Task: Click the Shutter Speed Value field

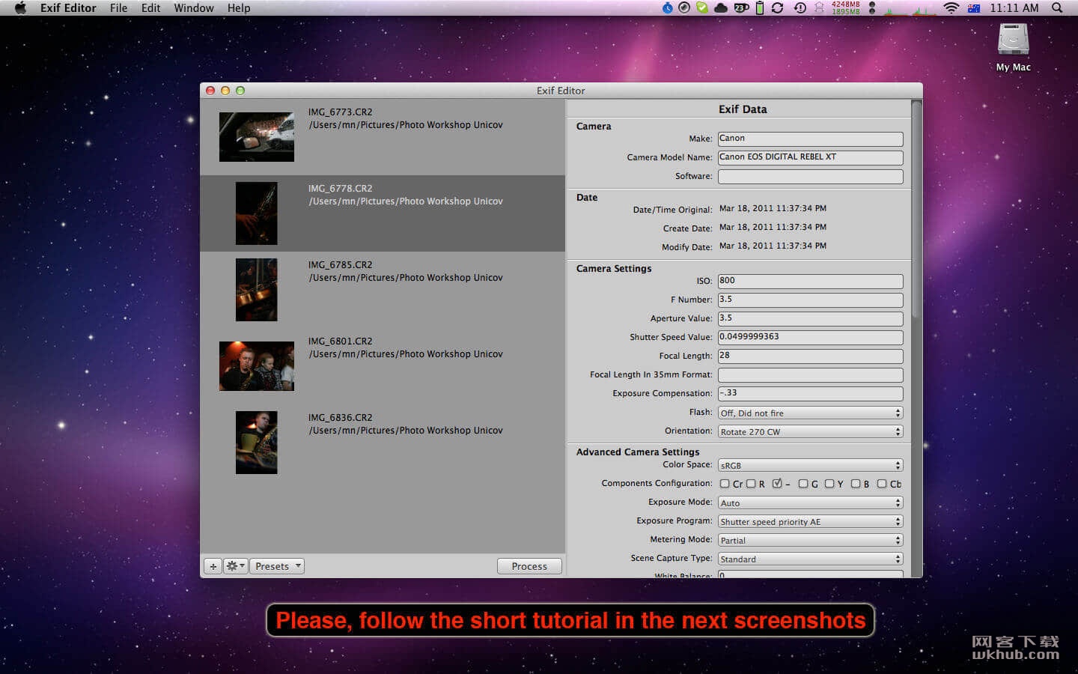Action: tap(810, 338)
